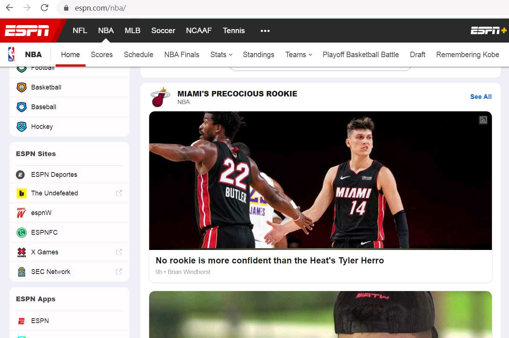Open Playoff Basketball Battle tab

(x=361, y=55)
